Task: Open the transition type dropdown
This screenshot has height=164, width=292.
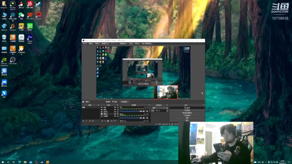Action: 159,108
